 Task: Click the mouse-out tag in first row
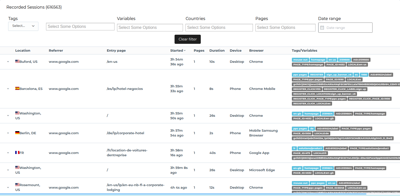[300, 60]
